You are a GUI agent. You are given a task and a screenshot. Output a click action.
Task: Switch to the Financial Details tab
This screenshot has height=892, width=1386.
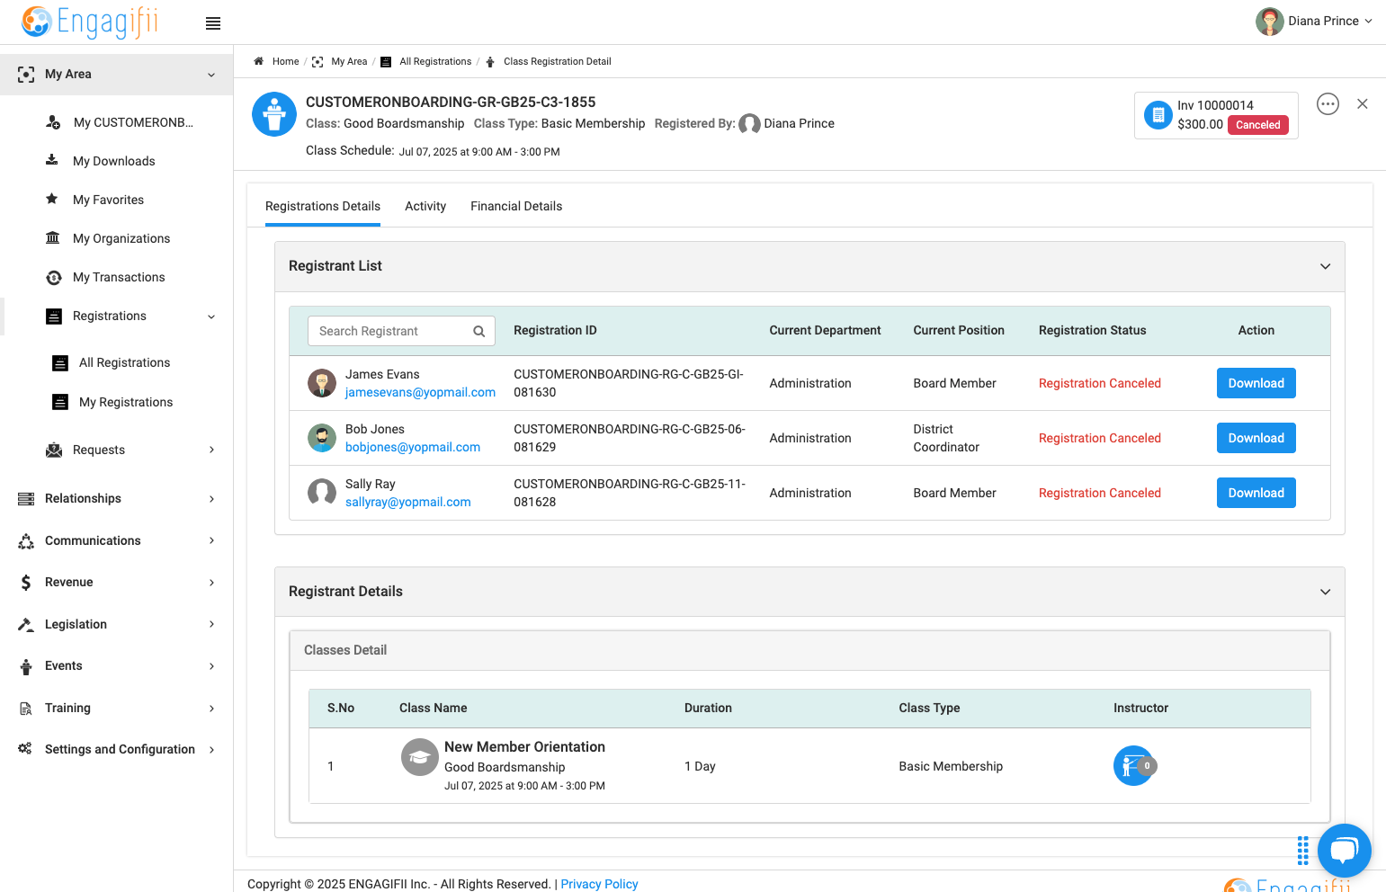(x=516, y=206)
